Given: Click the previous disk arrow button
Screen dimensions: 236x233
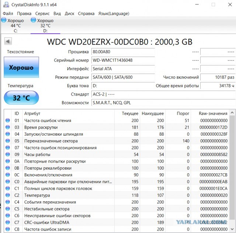Looking at the screenshot, I should tap(8, 41).
